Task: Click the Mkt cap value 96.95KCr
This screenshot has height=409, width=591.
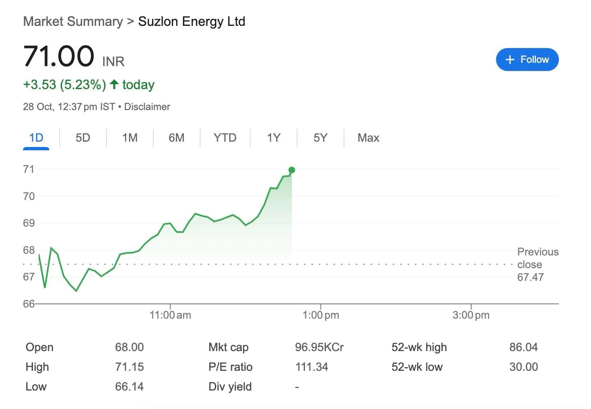Action: pos(319,347)
